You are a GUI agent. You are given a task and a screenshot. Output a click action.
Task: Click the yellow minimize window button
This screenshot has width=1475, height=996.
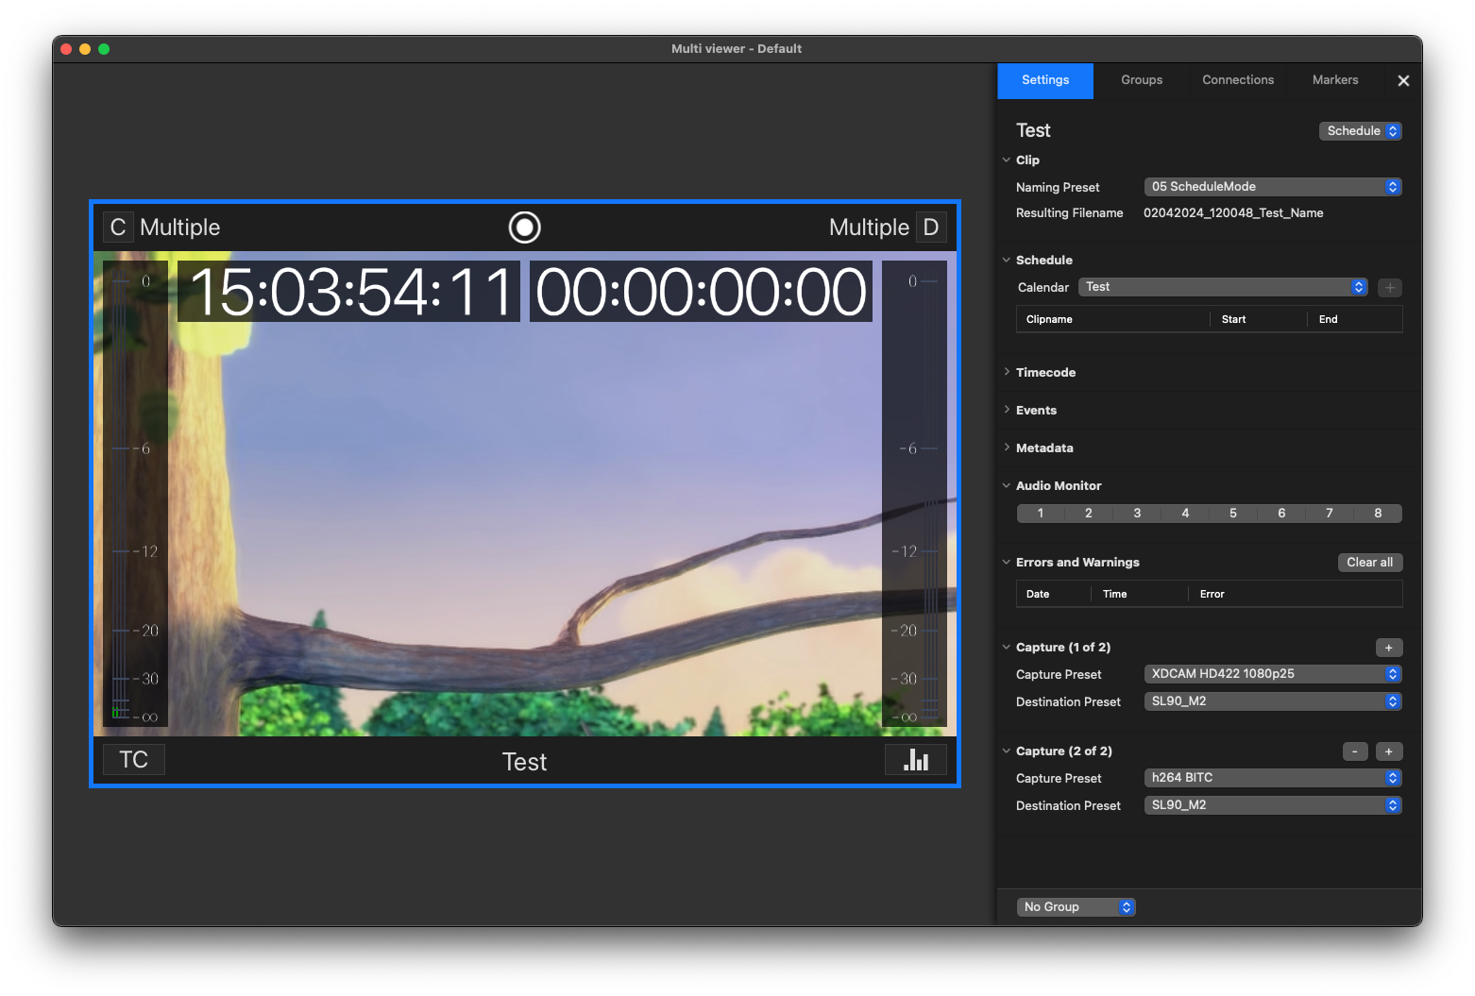coord(85,49)
